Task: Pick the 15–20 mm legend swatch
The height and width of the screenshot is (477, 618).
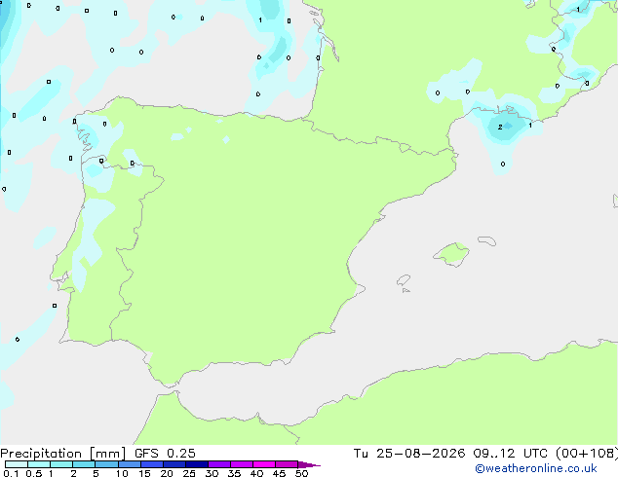Action: (152, 464)
